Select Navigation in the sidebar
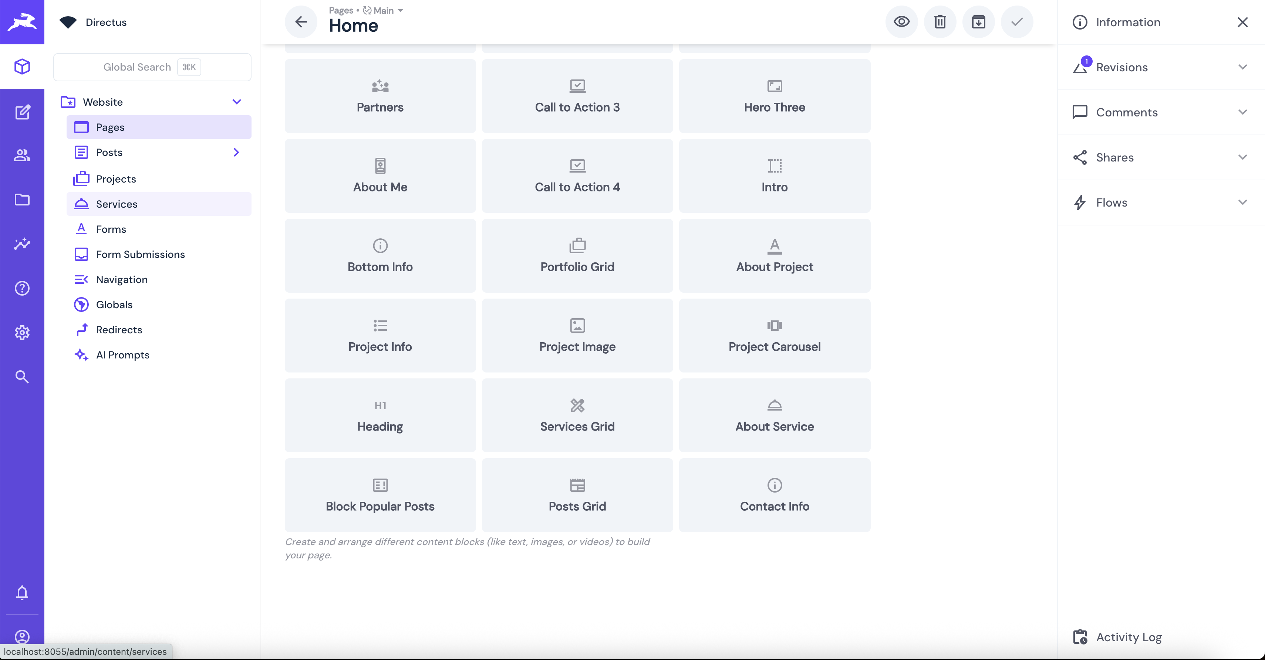The image size is (1265, 660). (x=122, y=280)
